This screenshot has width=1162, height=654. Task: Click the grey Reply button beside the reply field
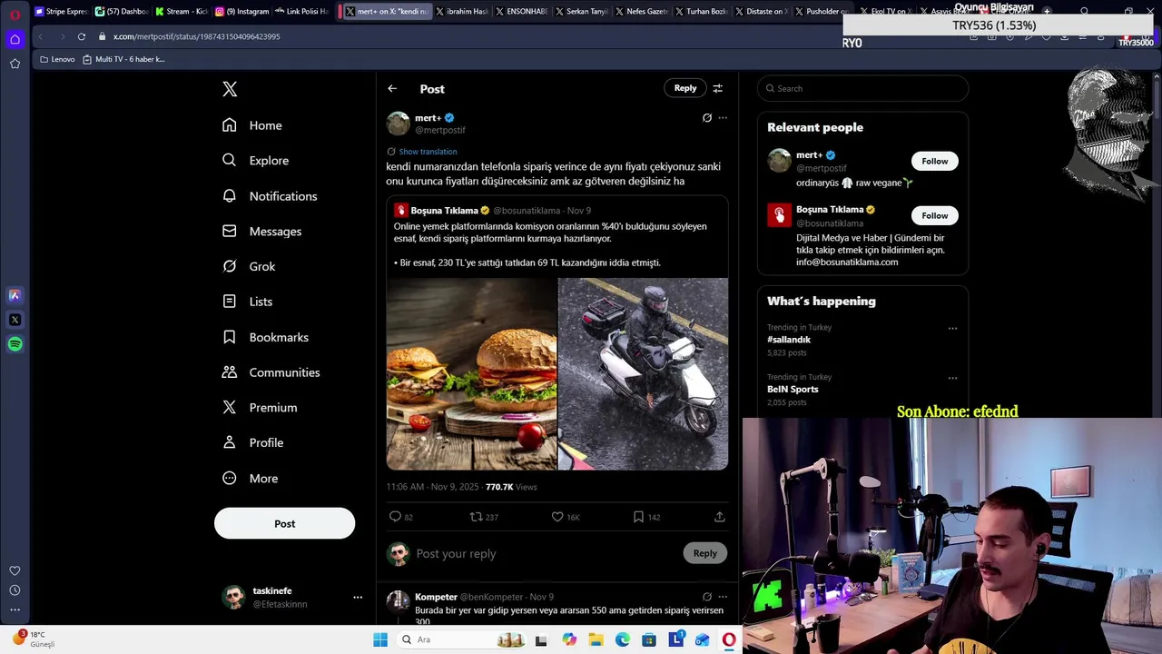pyautogui.click(x=705, y=553)
